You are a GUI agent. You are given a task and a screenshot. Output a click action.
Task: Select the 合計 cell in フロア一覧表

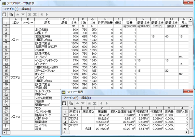88,128
